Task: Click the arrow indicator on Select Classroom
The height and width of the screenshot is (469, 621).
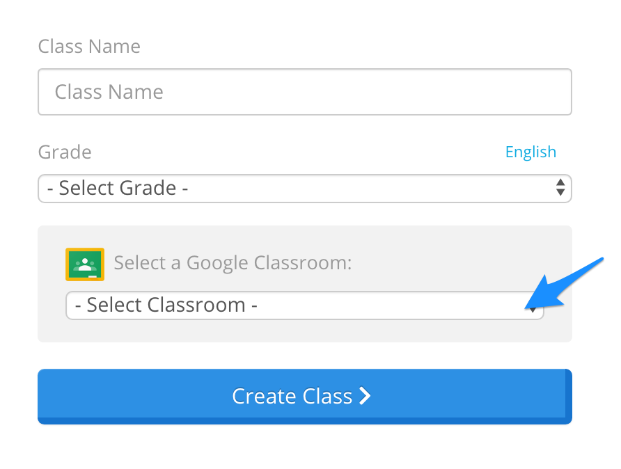Action: [533, 310]
